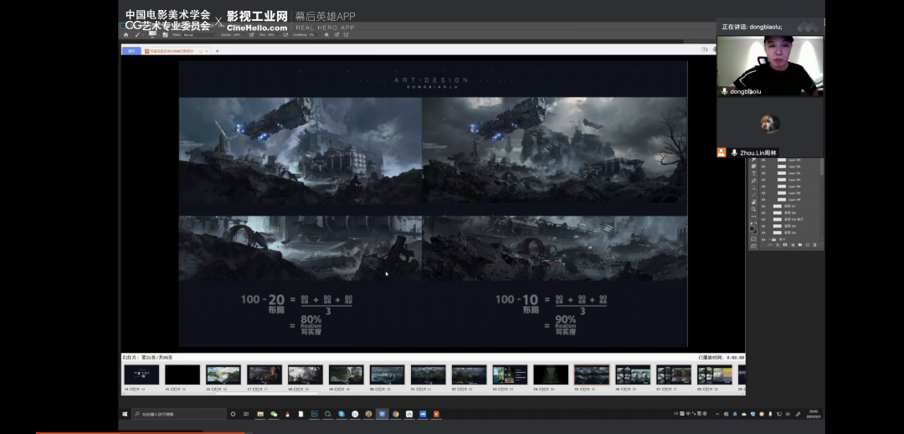The width and height of the screenshot is (904, 434).
Task: Click layers panel vertical scrollbar
Action: coord(822,166)
